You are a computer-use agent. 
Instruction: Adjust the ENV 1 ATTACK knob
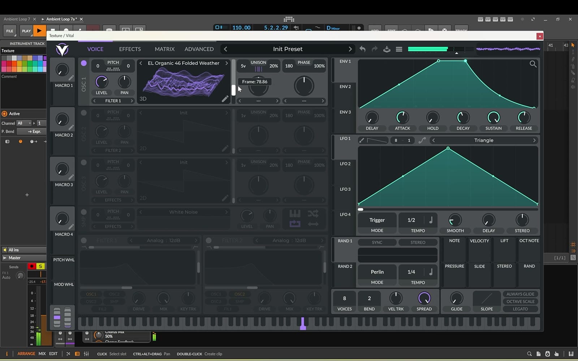(x=402, y=117)
